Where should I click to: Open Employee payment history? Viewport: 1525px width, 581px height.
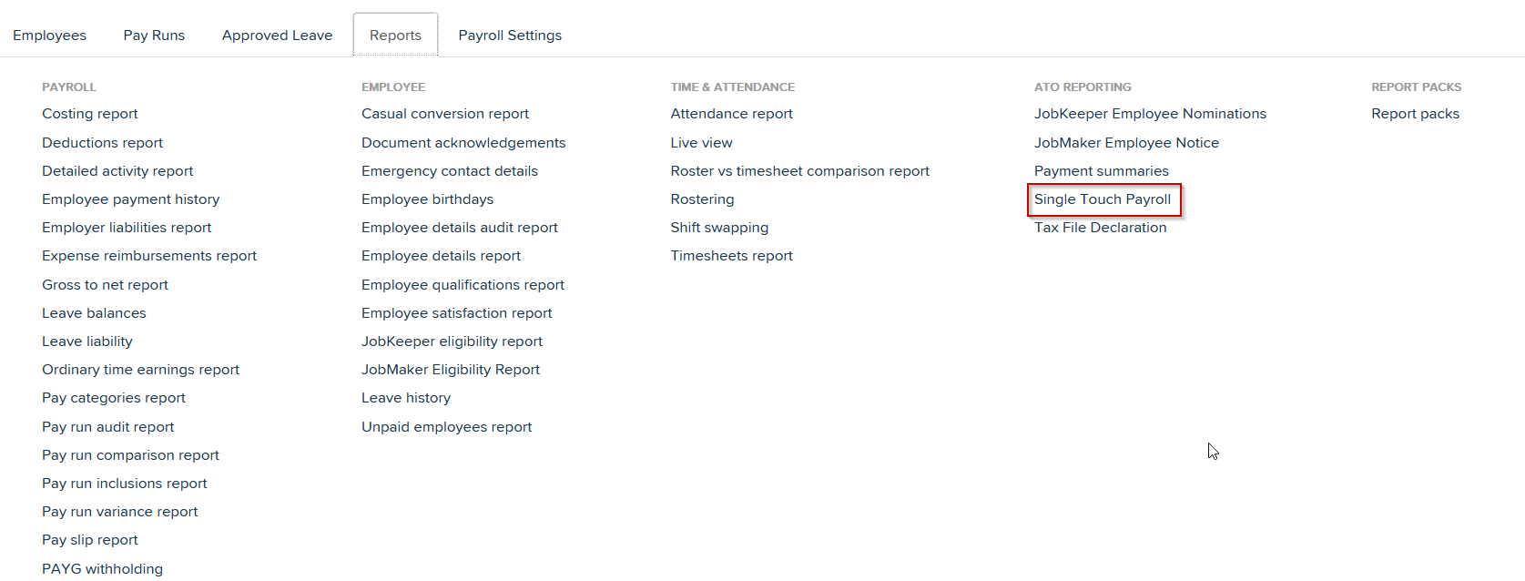[x=130, y=199]
